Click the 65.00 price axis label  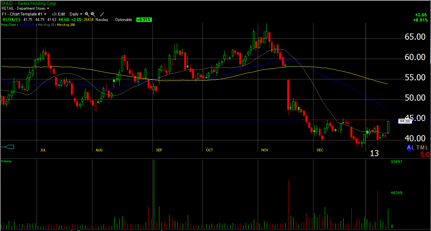point(415,37)
